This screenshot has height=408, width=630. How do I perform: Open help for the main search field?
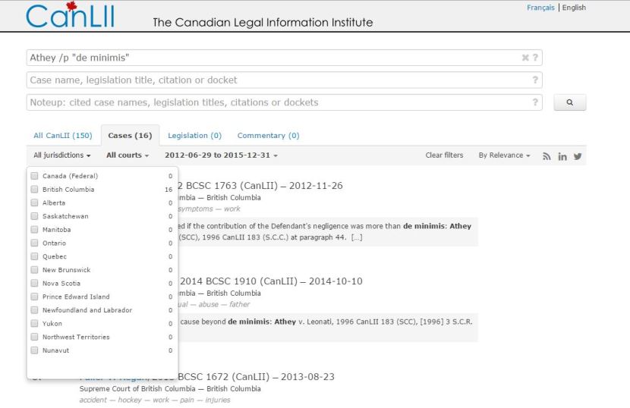coord(535,58)
